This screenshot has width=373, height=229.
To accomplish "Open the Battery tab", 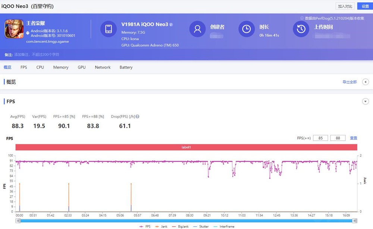I will pos(126,68).
